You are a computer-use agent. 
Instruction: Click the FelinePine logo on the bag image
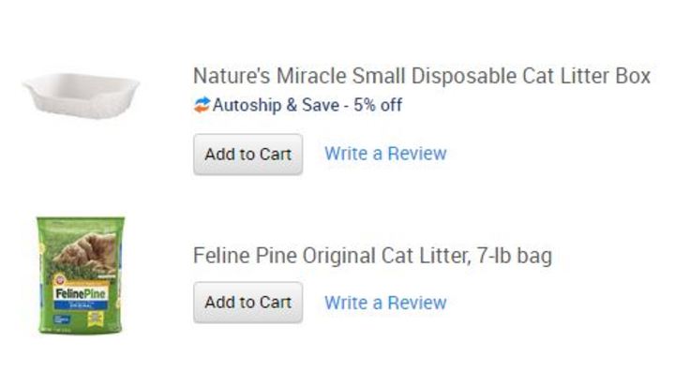click(x=81, y=294)
